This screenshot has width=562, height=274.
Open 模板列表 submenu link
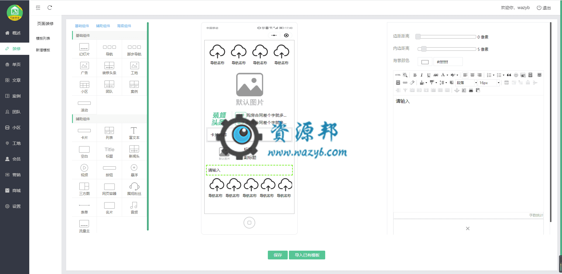click(x=43, y=39)
